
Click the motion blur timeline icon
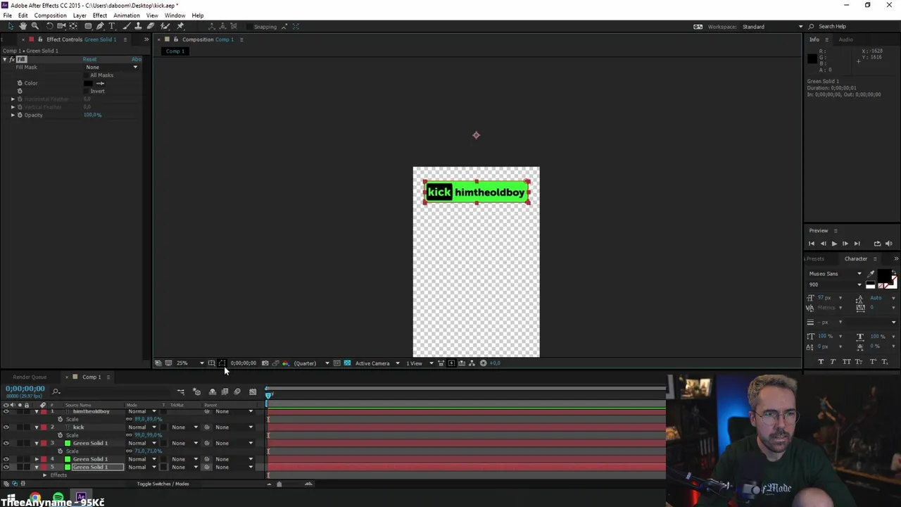(x=237, y=392)
